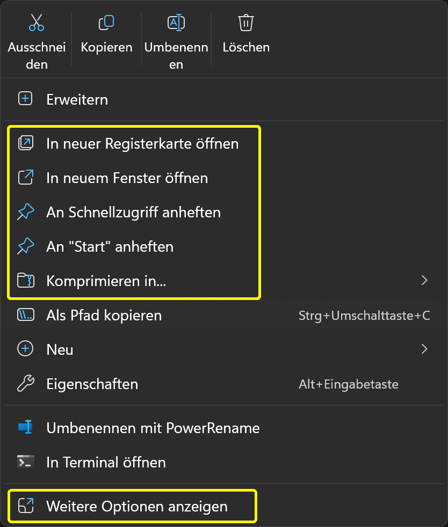Open Weitere Optionen anzeigen

(x=137, y=506)
